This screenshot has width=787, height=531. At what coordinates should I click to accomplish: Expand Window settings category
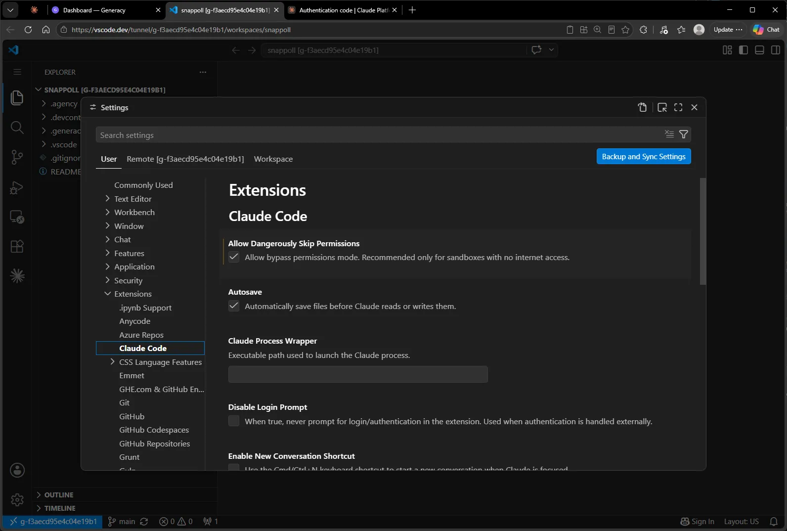[x=108, y=226]
